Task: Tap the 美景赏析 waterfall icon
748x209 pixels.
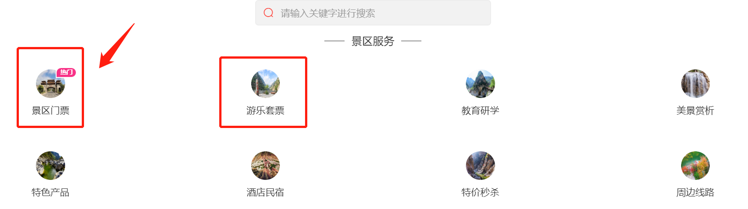Action: tap(695, 84)
